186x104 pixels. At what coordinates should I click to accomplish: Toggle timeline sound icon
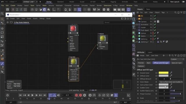click(58, 95)
